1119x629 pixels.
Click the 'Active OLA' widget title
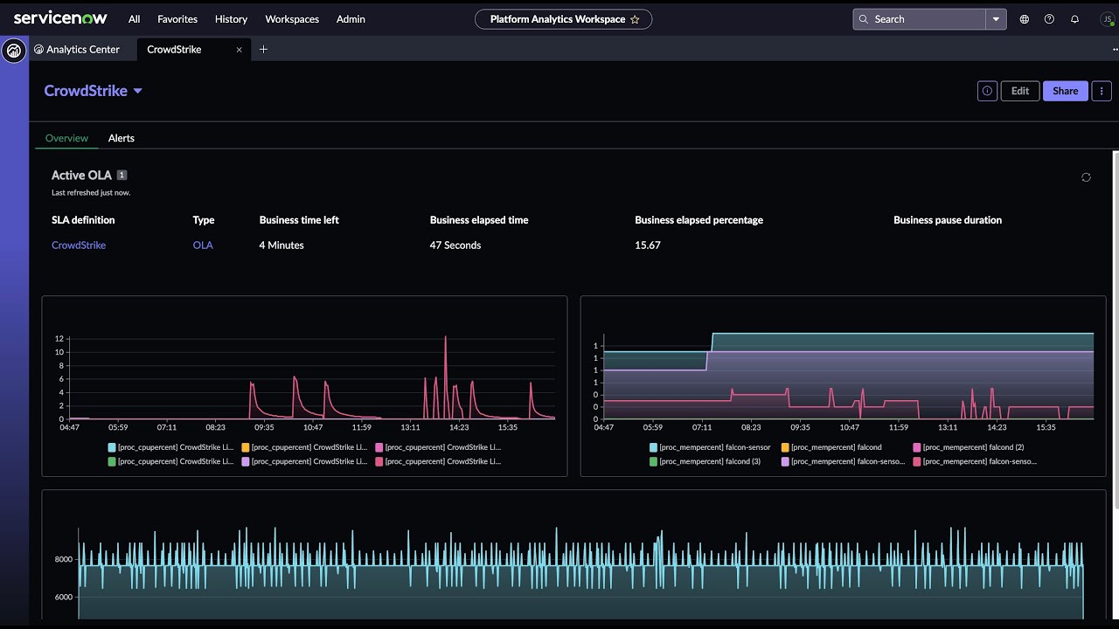pyautogui.click(x=81, y=175)
